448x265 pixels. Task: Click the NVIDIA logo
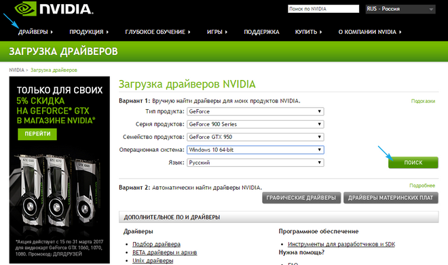click(54, 9)
